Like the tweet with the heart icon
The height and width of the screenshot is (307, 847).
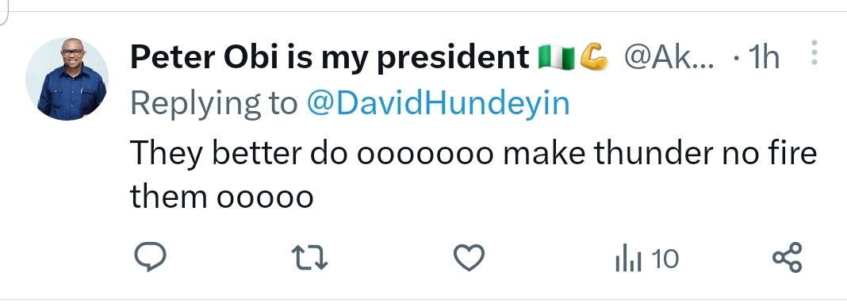tap(469, 258)
